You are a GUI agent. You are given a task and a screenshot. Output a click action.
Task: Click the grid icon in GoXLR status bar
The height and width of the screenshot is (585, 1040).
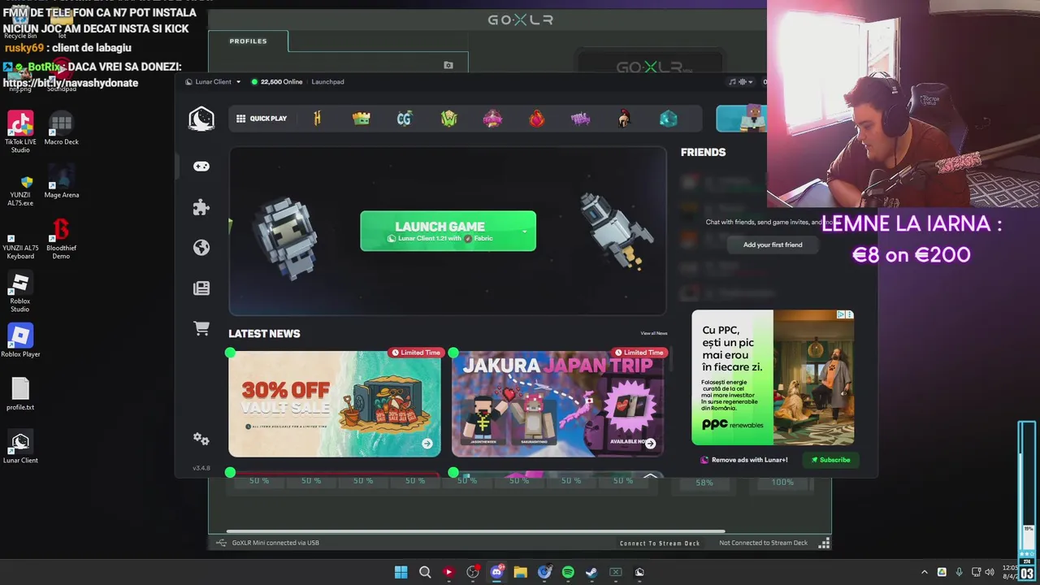point(824,543)
